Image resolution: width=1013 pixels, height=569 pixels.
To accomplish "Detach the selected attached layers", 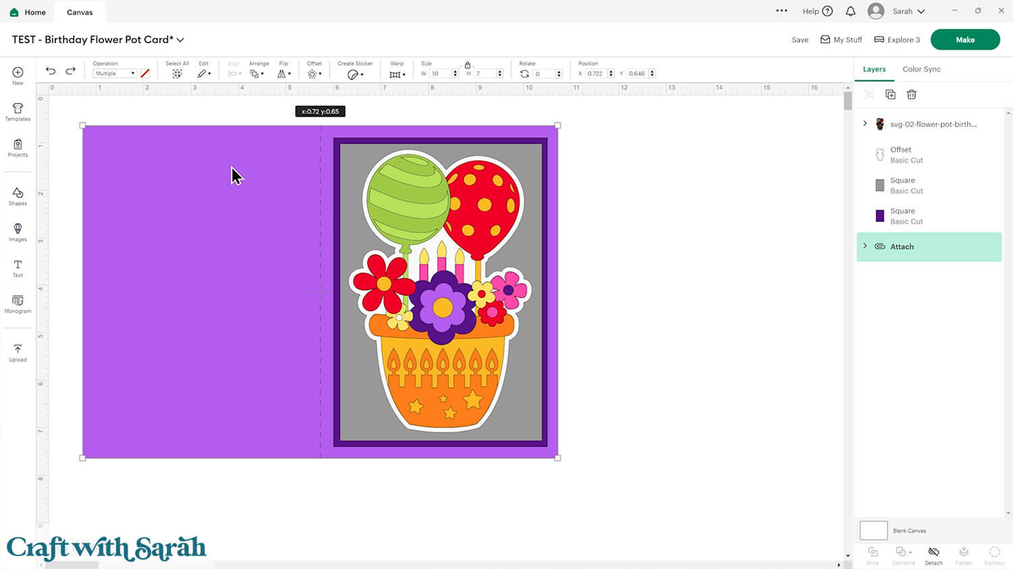I will click(933, 554).
